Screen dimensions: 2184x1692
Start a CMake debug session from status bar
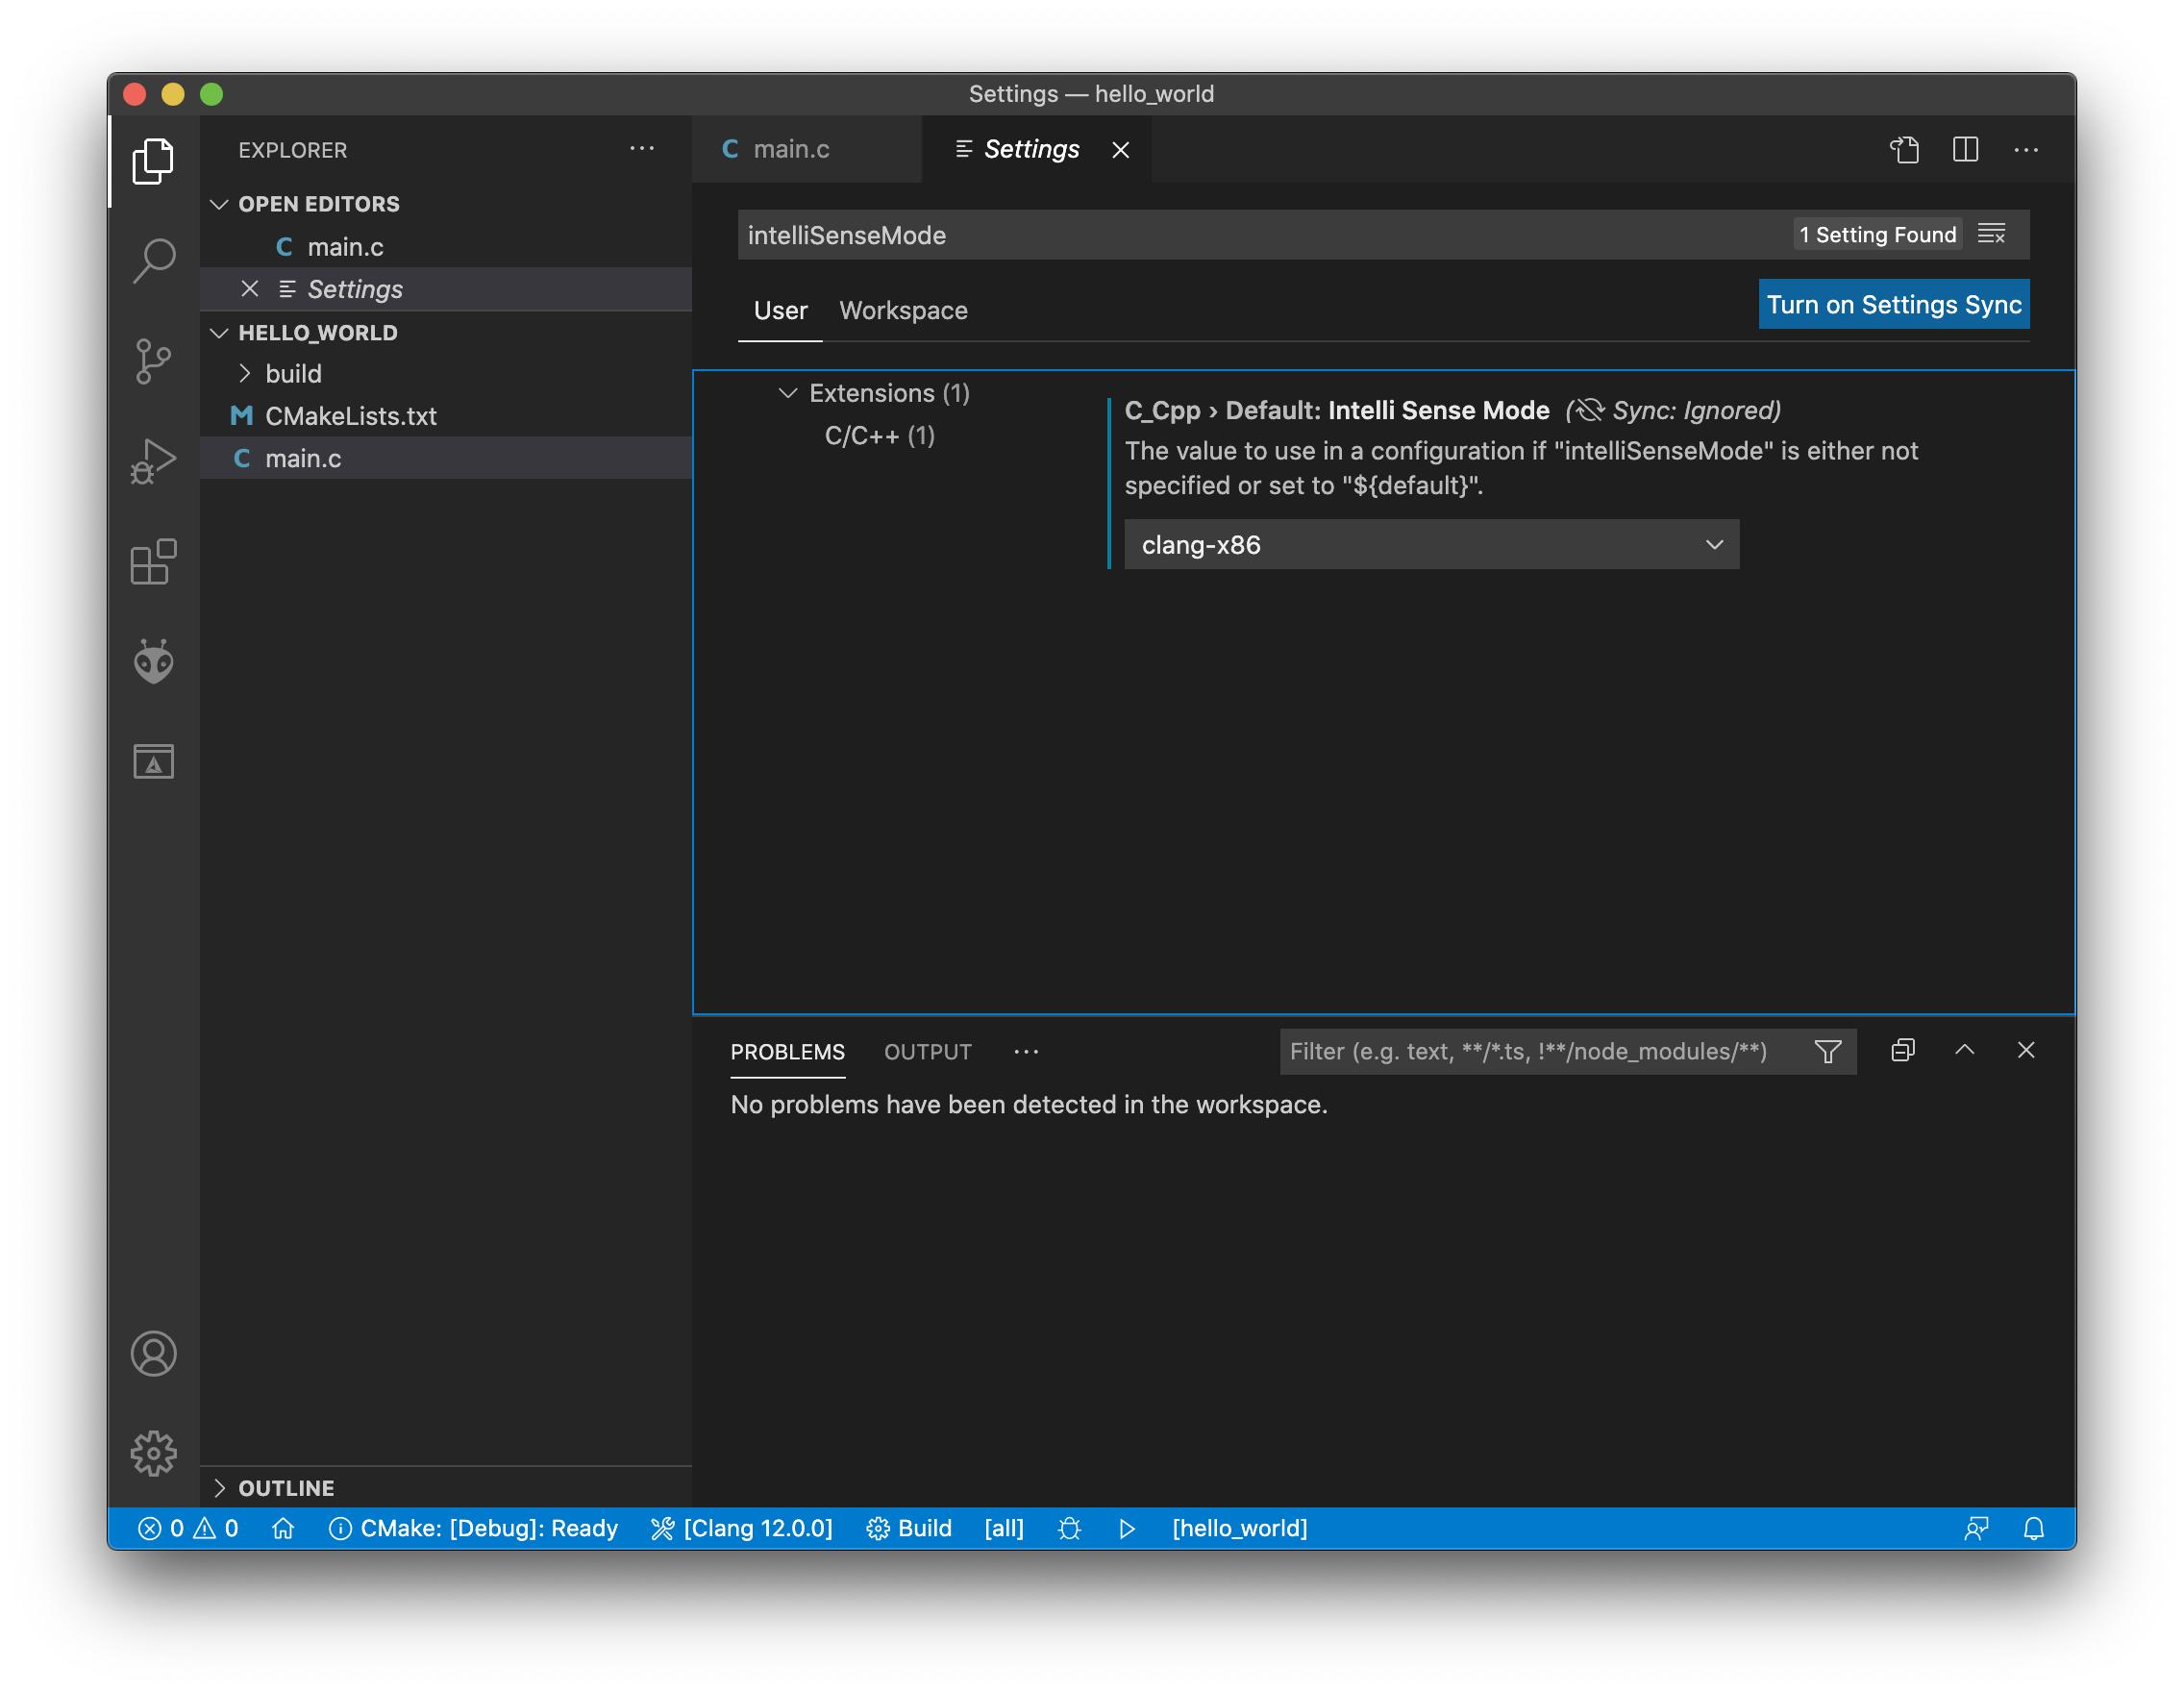[x=1070, y=1528]
